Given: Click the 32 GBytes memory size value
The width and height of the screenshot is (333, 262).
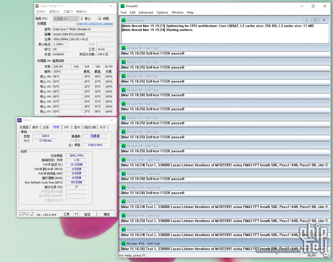Looking at the screenshot, I should click(45, 141).
